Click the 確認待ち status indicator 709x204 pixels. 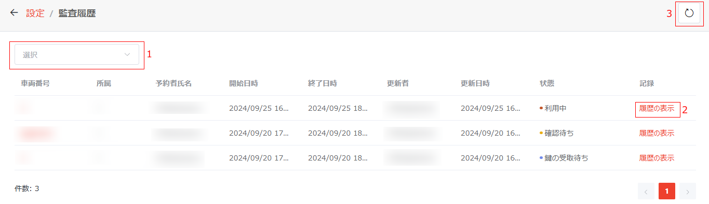pyautogui.click(x=557, y=133)
